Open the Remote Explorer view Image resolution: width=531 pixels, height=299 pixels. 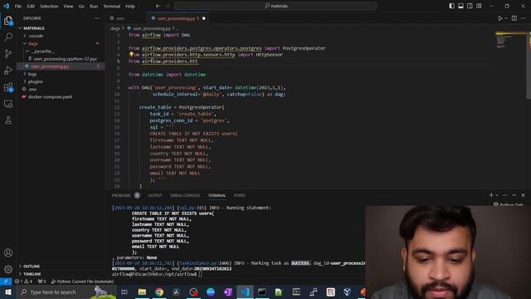pyautogui.click(x=8, y=104)
